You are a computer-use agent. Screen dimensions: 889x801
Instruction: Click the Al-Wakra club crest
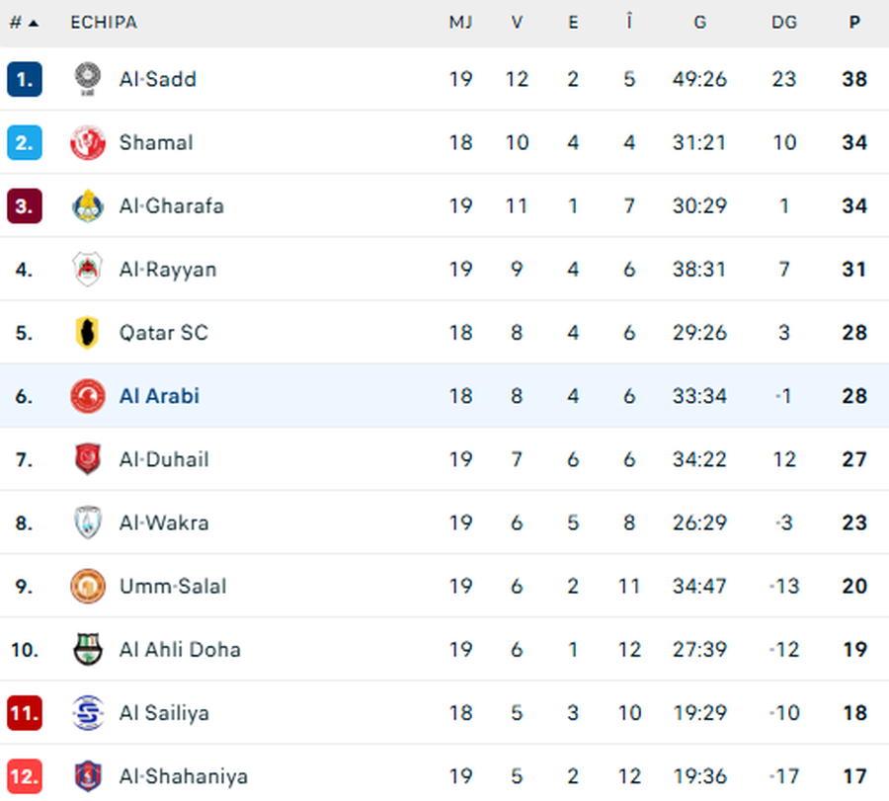click(x=88, y=522)
